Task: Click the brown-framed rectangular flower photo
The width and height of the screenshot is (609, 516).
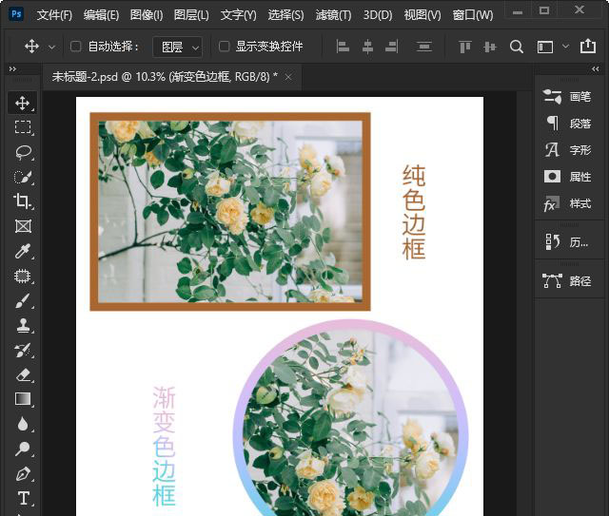Action: point(230,212)
